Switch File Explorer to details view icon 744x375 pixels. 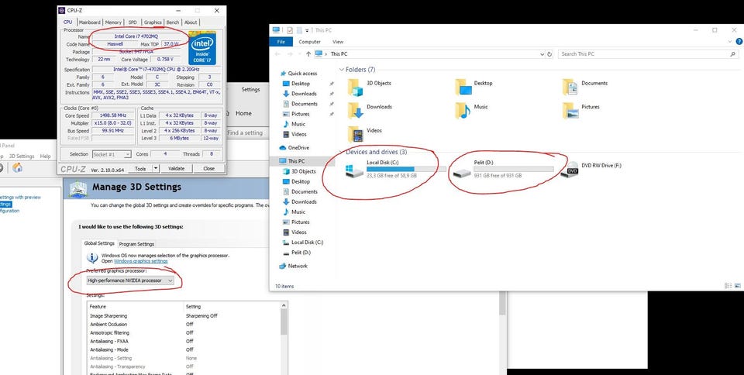tap(728, 286)
